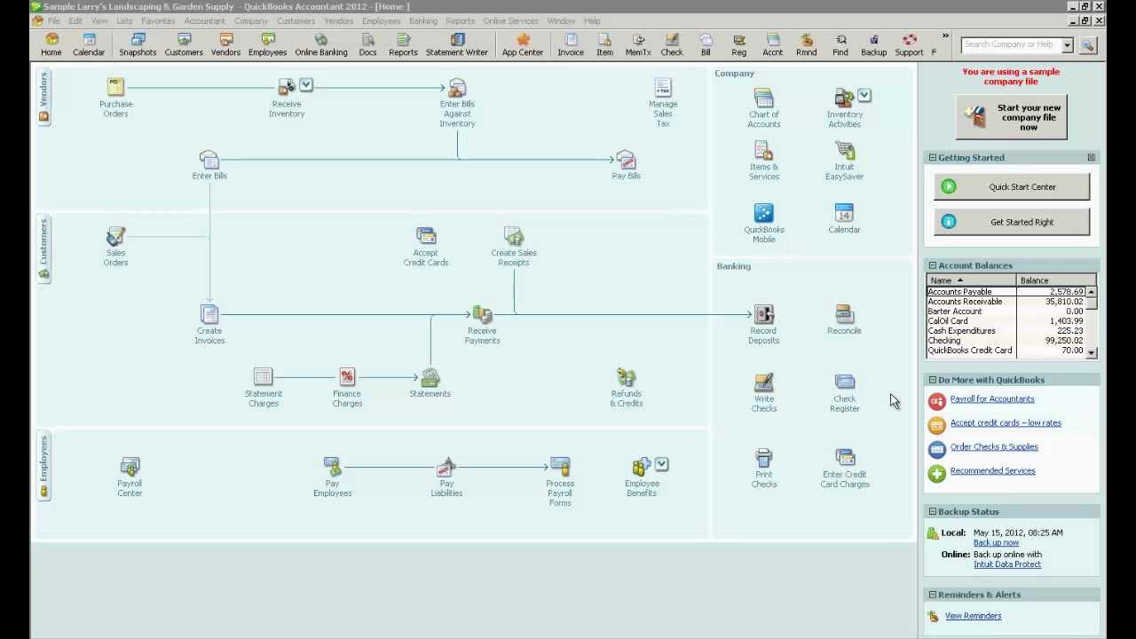The width and height of the screenshot is (1136, 639).
Task: Open the Online Services menu
Action: coord(510,20)
